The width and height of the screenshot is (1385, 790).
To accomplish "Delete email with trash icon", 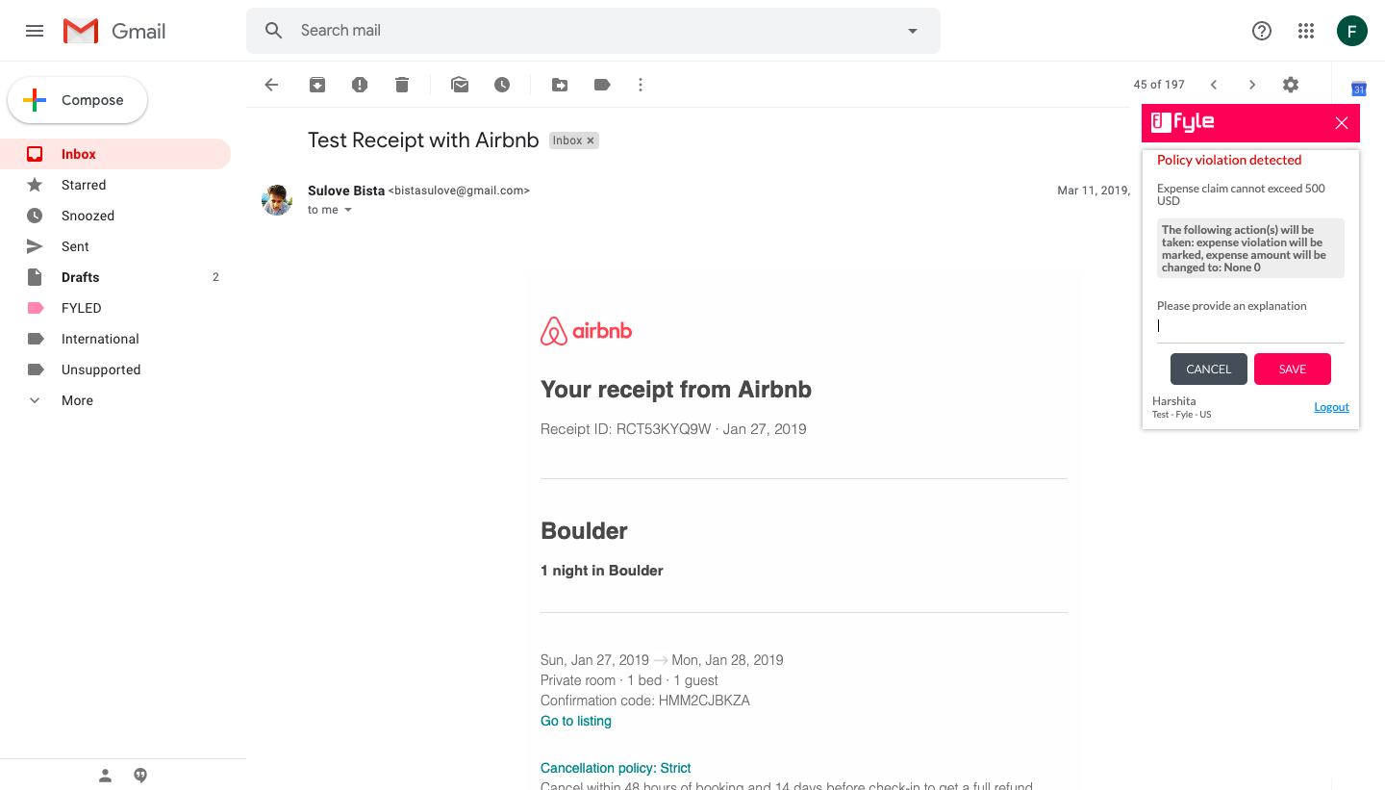I will (402, 85).
